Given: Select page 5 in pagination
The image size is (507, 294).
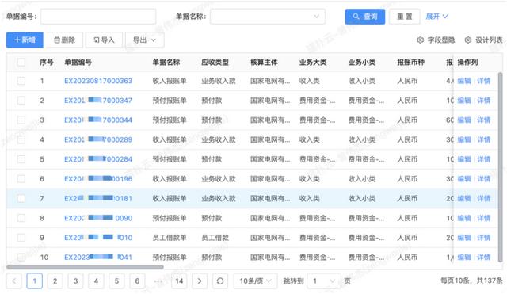Looking at the screenshot, I should [x=116, y=281].
